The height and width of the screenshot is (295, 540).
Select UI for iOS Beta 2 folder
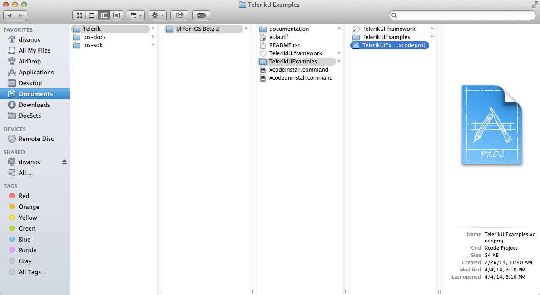(x=203, y=29)
